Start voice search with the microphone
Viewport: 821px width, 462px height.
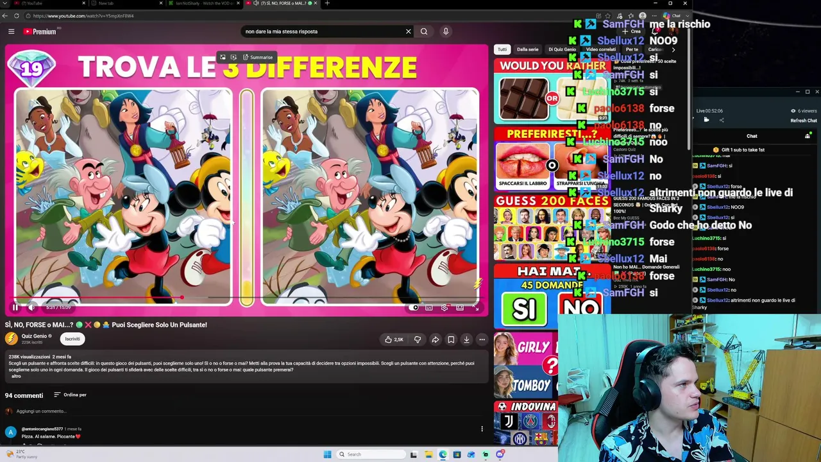pos(446,31)
